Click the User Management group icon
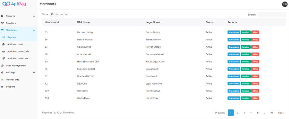Viewport: 289px width, 119px height. [x=2, y=65]
